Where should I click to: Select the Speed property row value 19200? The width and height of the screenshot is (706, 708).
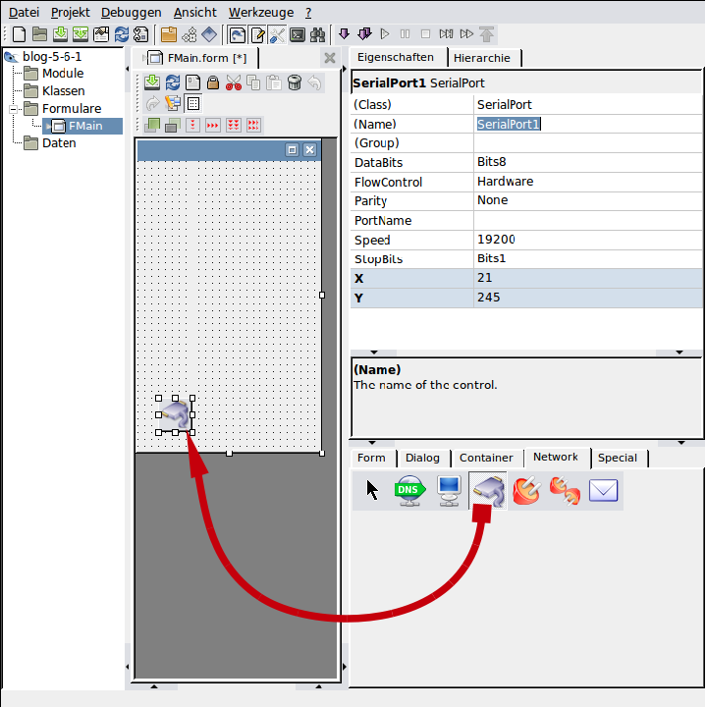click(x=586, y=240)
